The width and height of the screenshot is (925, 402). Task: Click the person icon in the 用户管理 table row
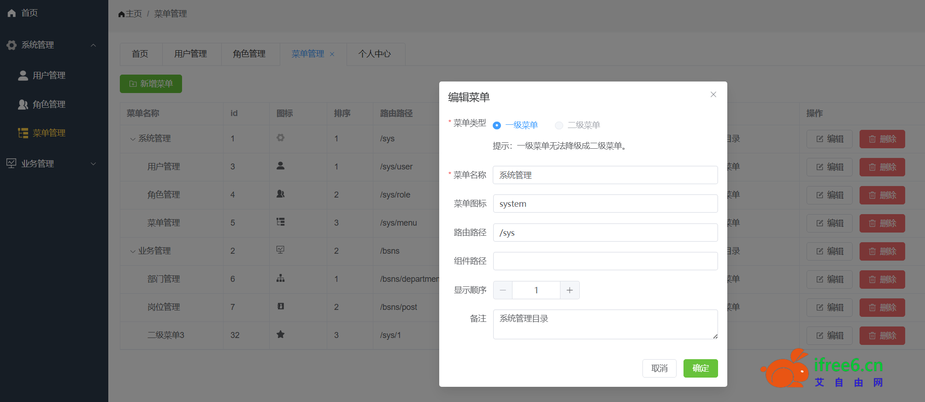pyautogui.click(x=280, y=166)
